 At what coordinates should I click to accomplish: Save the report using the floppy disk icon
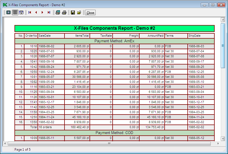[x=73, y=13]
